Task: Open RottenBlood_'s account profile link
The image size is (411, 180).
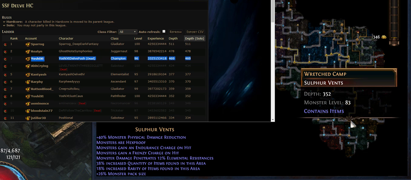Action: coord(42,89)
